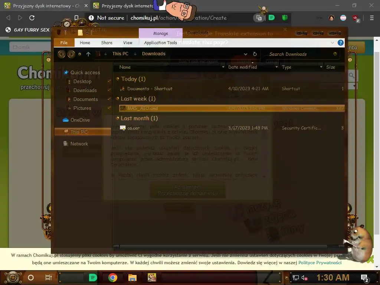The width and height of the screenshot is (380, 285).
Task: Click the green shield extension icon
Action: pyautogui.click(x=285, y=18)
